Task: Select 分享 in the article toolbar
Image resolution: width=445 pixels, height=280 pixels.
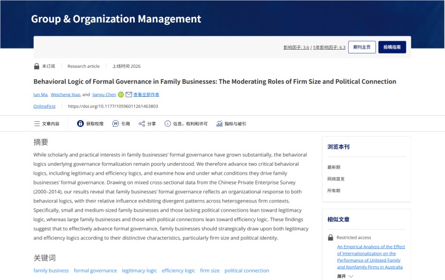Action: click(147, 124)
